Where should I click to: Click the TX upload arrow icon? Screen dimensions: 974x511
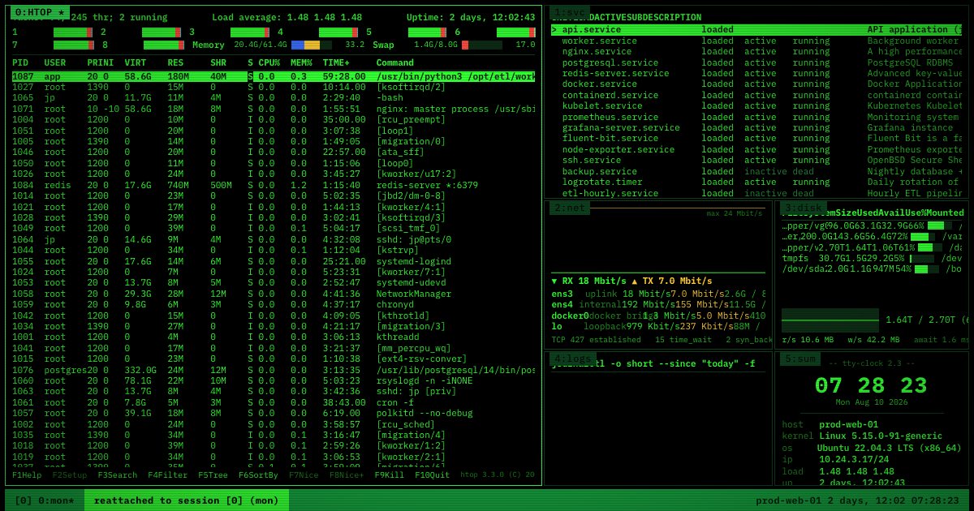(635, 281)
